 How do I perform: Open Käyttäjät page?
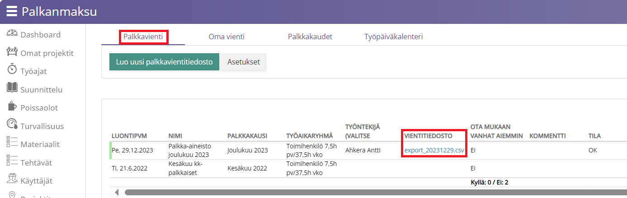click(x=37, y=181)
